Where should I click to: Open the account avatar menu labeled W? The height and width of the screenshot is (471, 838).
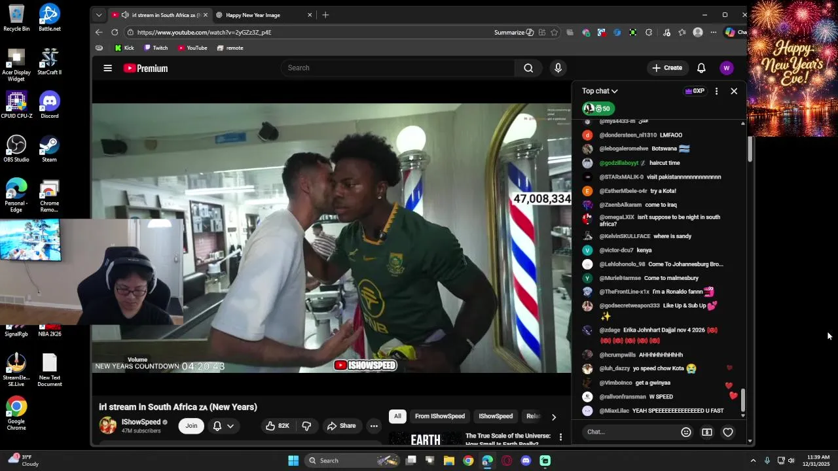tap(726, 68)
